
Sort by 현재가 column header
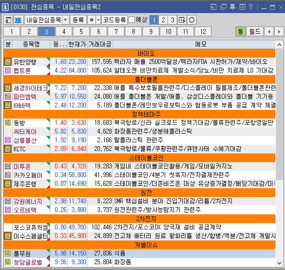pyautogui.click(x=77, y=44)
